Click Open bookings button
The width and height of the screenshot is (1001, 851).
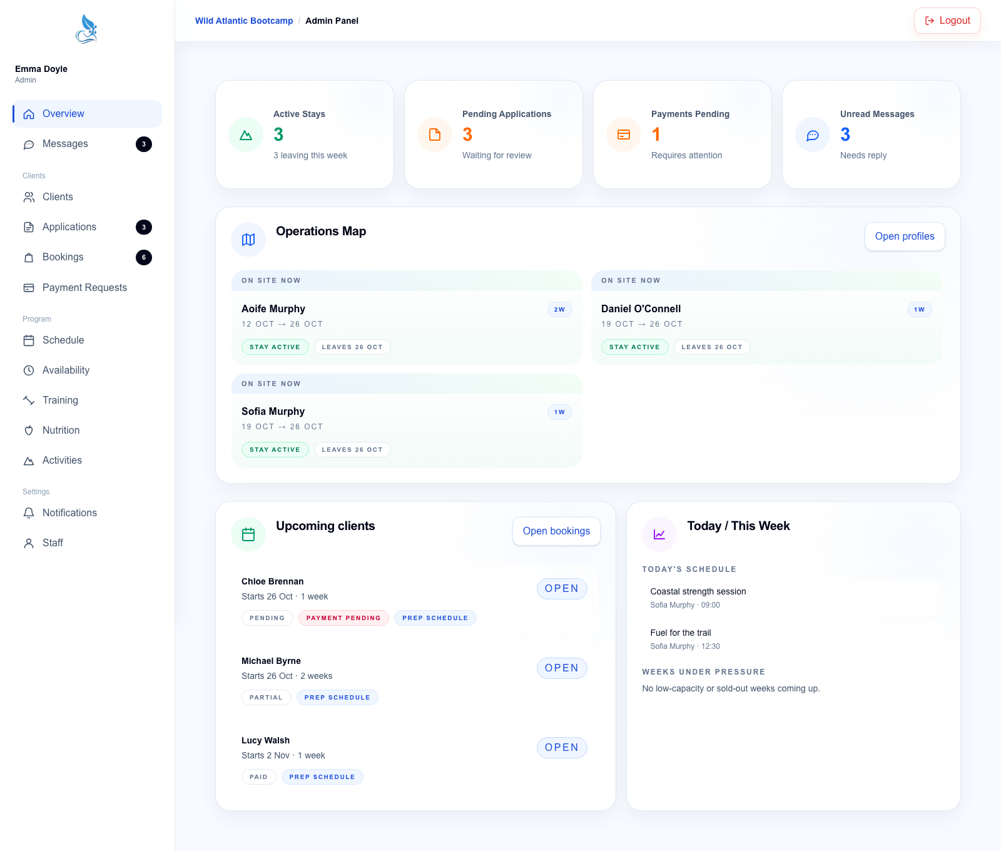[x=556, y=531]
